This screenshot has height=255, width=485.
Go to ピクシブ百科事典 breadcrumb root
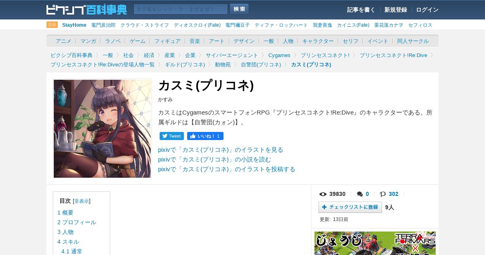click(x=72, y=55)
